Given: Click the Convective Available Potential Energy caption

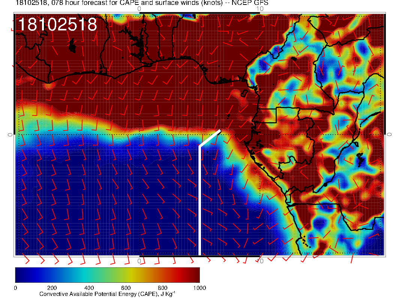Looking at the screenshot, I should pyautogui.click(x=107, y=294).
